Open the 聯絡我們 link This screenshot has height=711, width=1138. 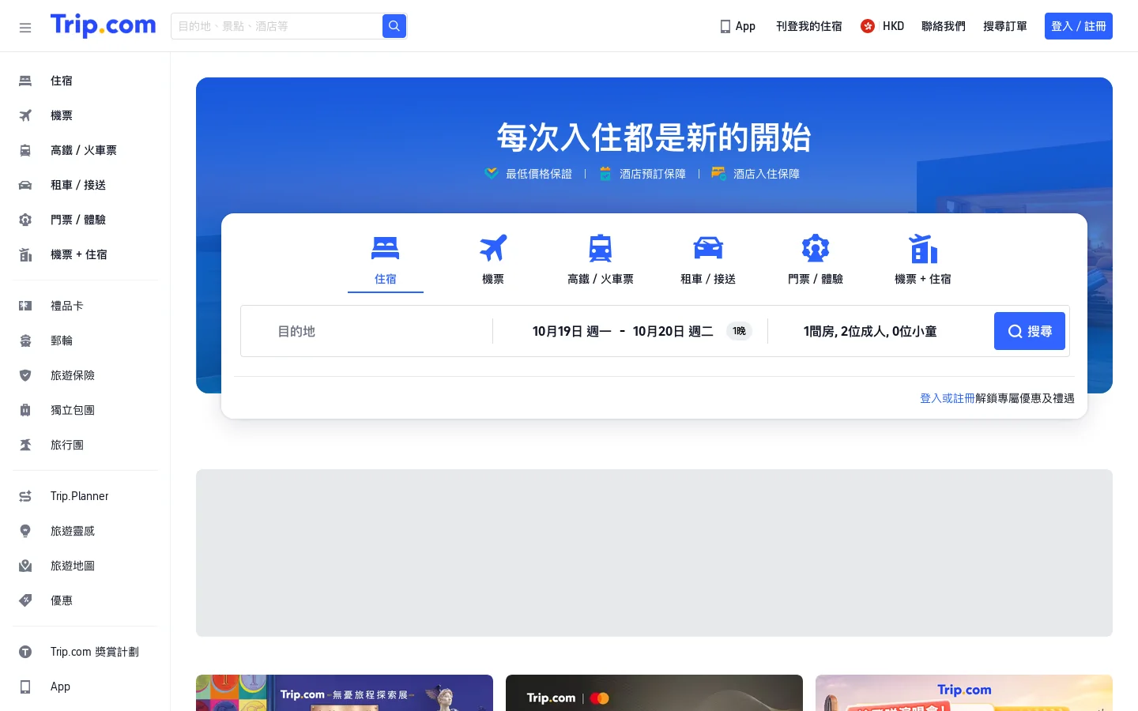tap(944, 26)
